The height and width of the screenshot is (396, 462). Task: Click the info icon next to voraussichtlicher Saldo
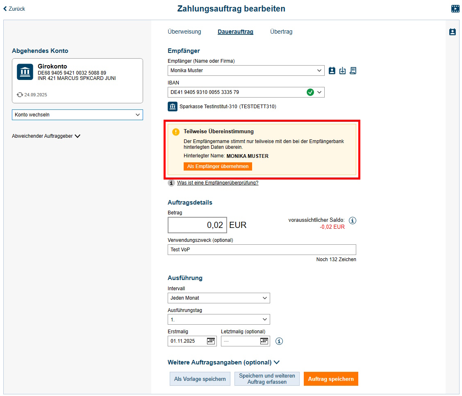[x=353, y=221]
